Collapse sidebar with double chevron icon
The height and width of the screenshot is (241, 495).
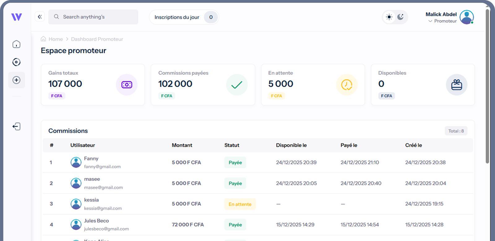tap(40, 17)
